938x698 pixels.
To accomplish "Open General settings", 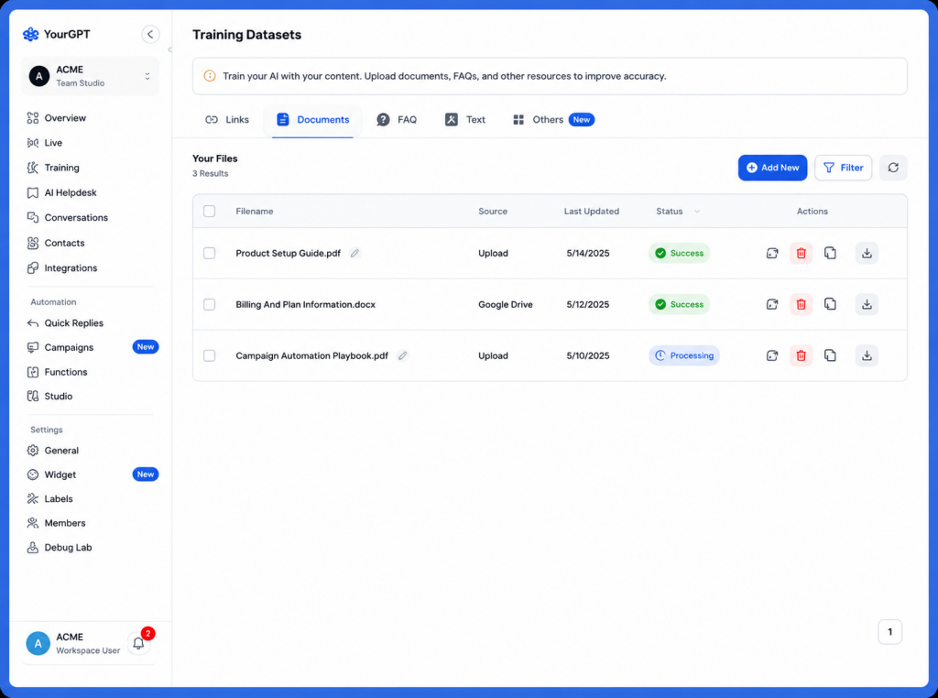I will coord(52,451).
